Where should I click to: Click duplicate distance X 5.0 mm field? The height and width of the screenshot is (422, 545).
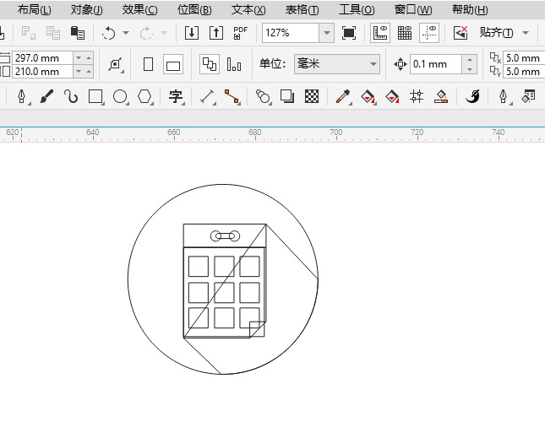point(524,58)
